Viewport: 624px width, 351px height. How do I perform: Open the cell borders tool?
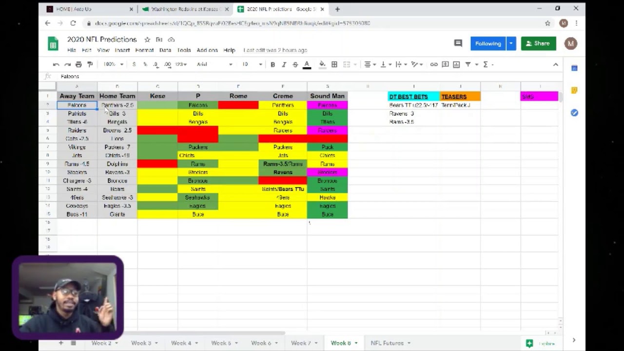(x=334, y=64)
